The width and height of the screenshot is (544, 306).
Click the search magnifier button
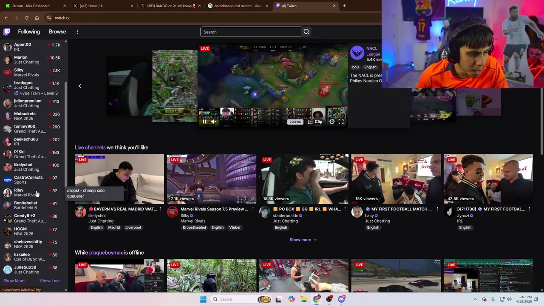click(306, 32)
